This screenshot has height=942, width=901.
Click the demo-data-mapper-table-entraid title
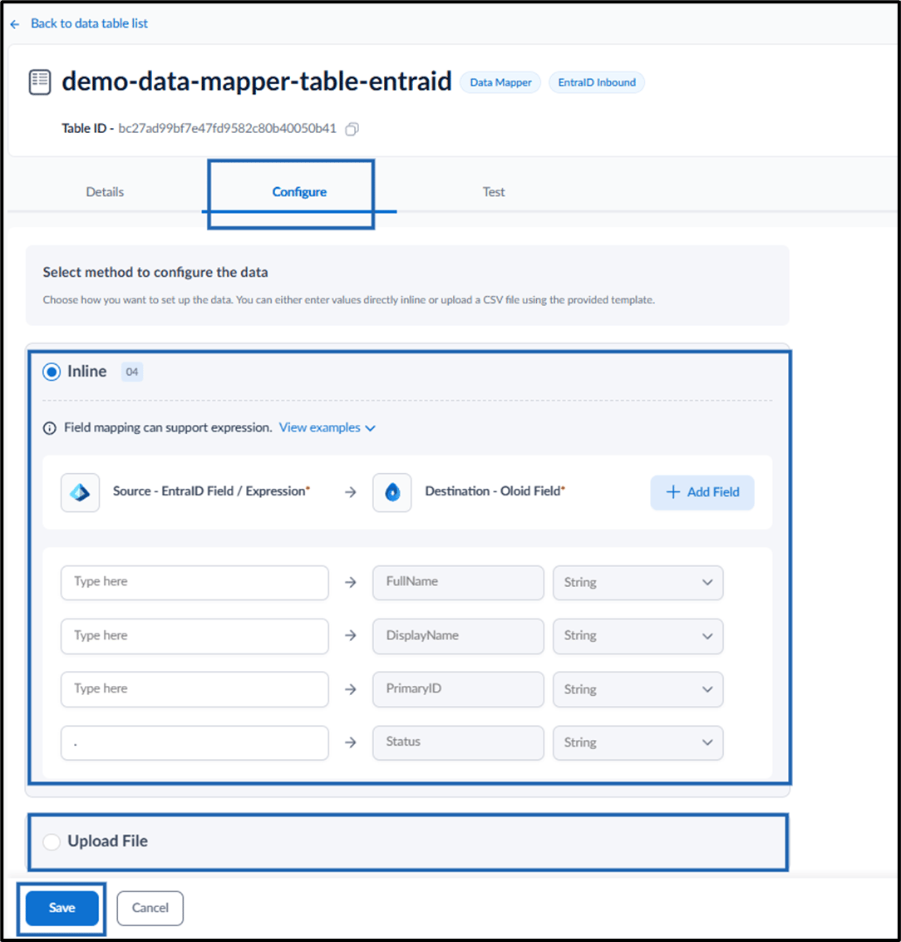[257, 81]
